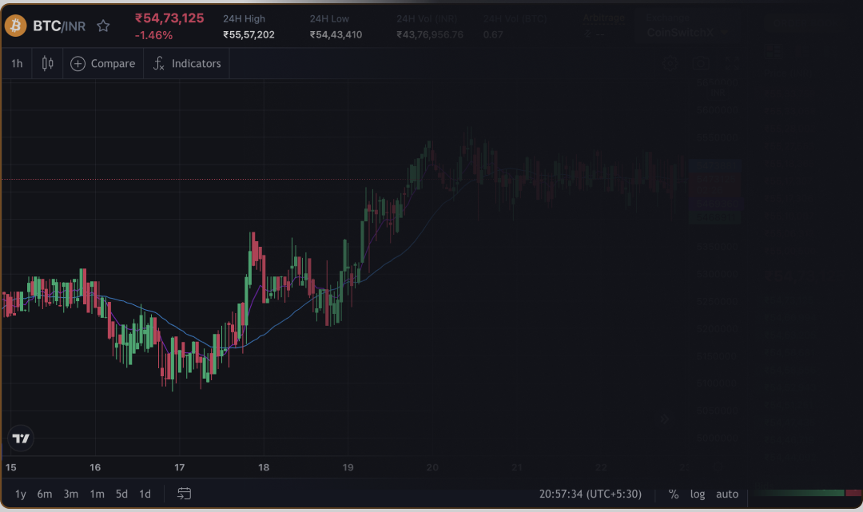Switch the price axis to percentage scale
Screen dimensions: 863x512
tap(674, 494)
